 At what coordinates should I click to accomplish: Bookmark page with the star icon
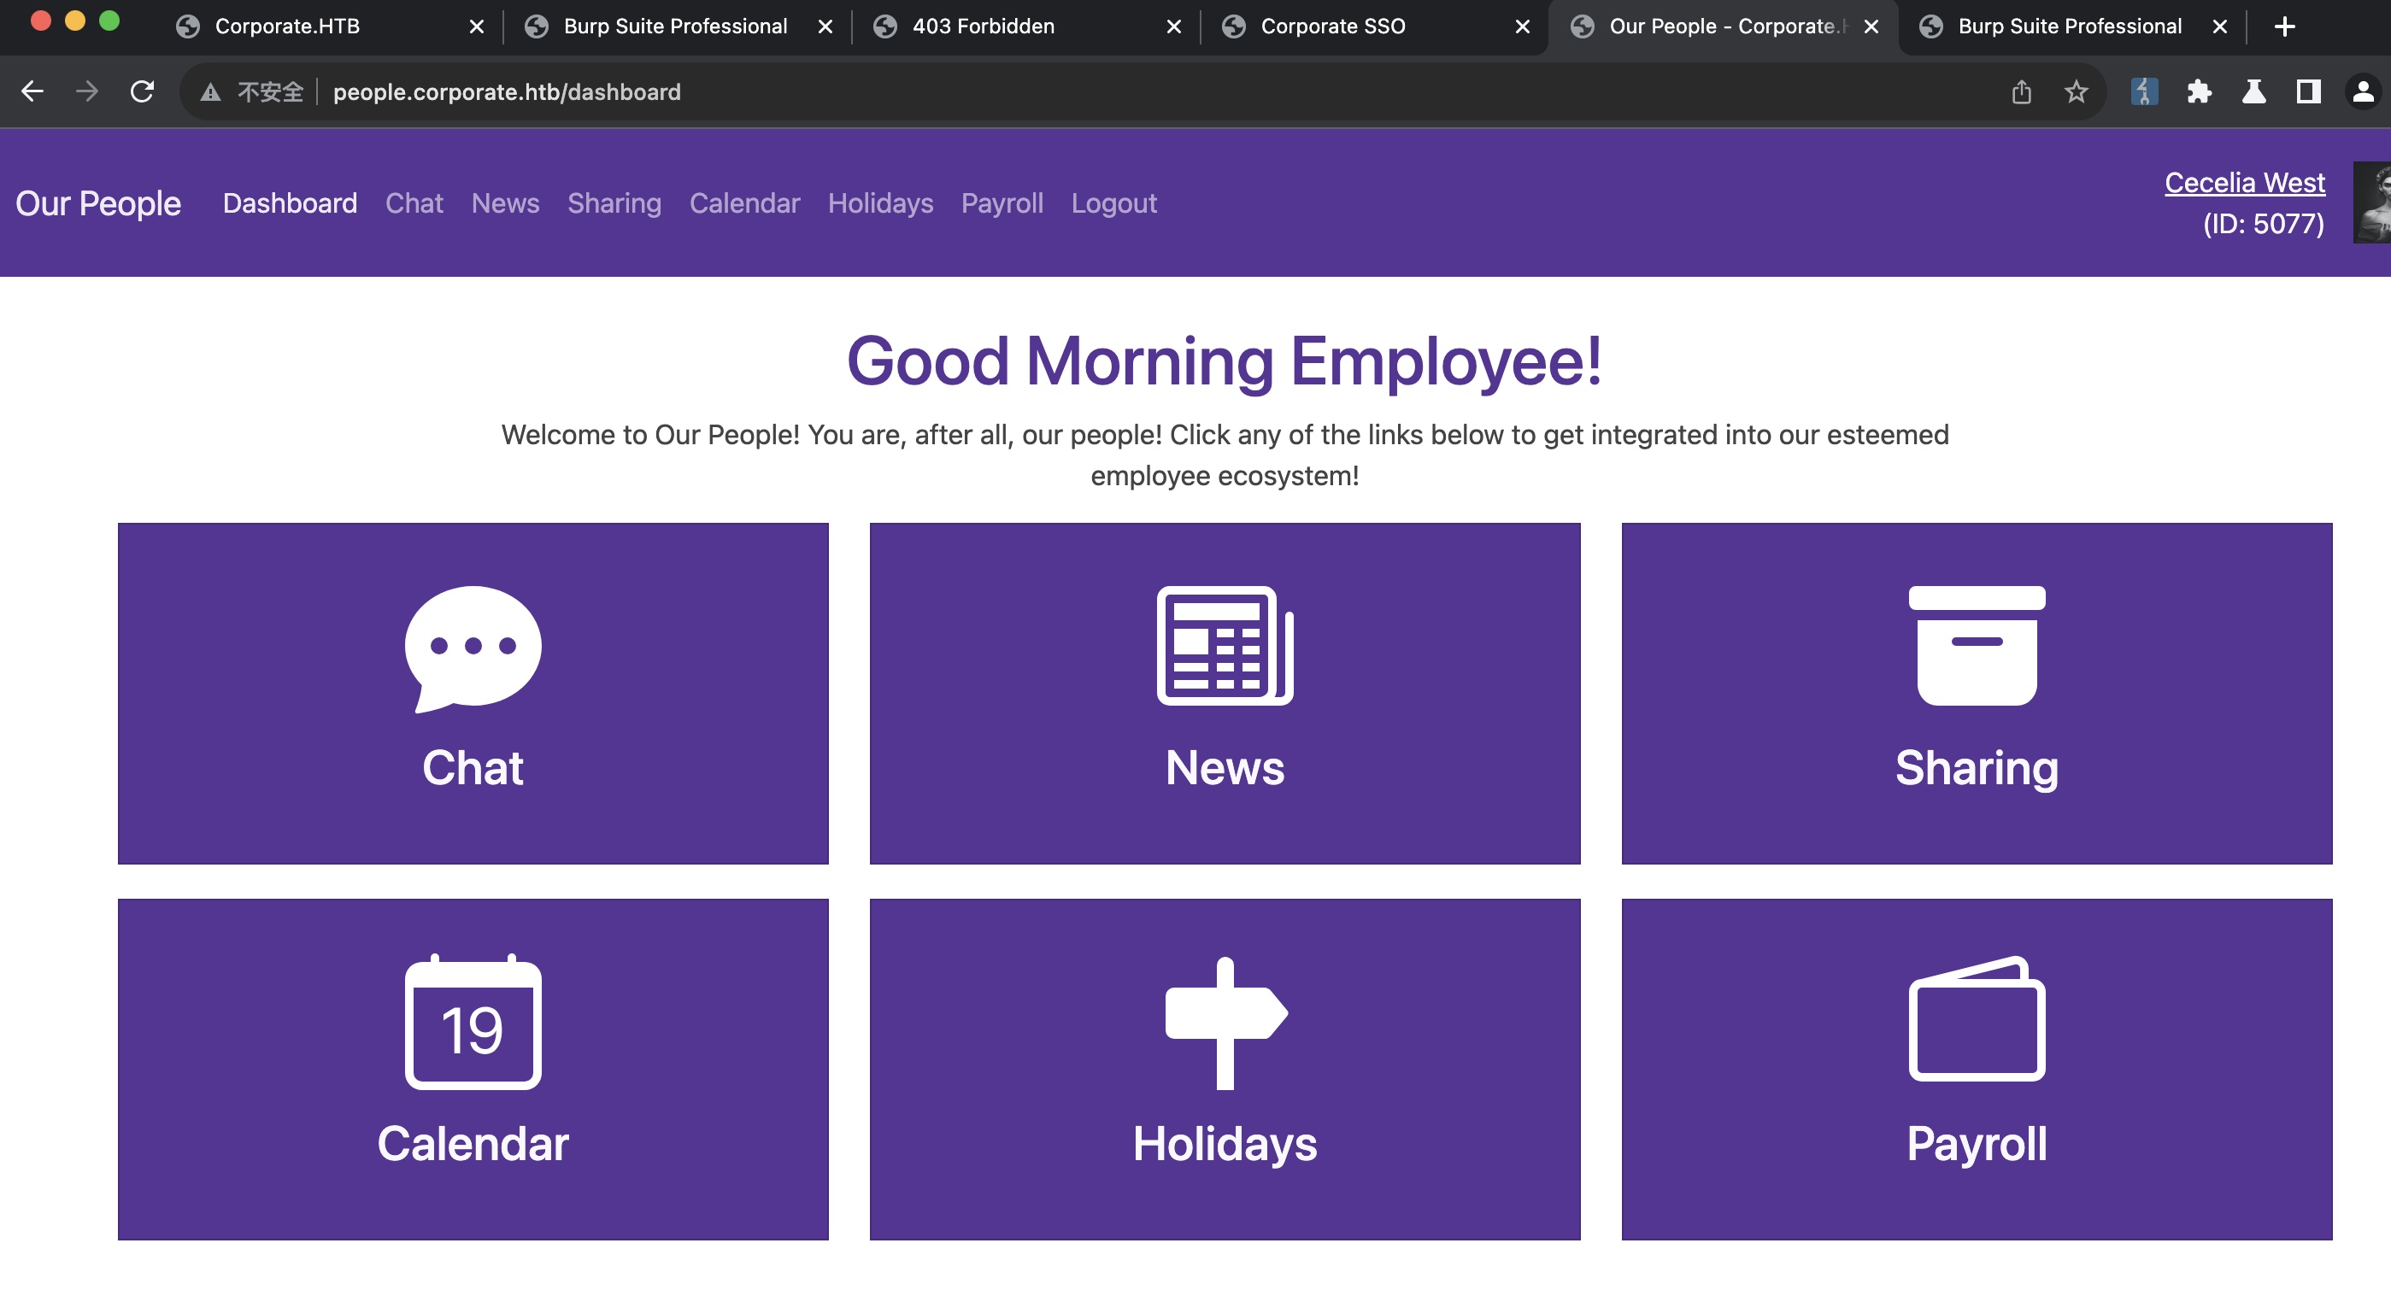pyautogui.click(x=2076, y=92)
